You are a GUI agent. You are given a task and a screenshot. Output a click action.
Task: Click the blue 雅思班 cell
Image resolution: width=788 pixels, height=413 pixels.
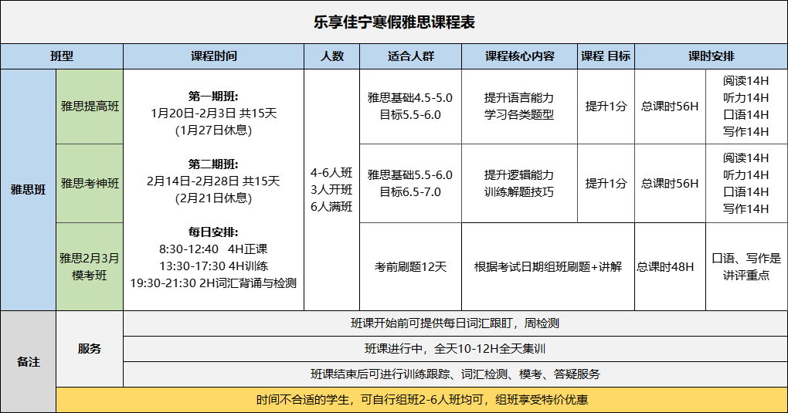[x=28, y=190]
